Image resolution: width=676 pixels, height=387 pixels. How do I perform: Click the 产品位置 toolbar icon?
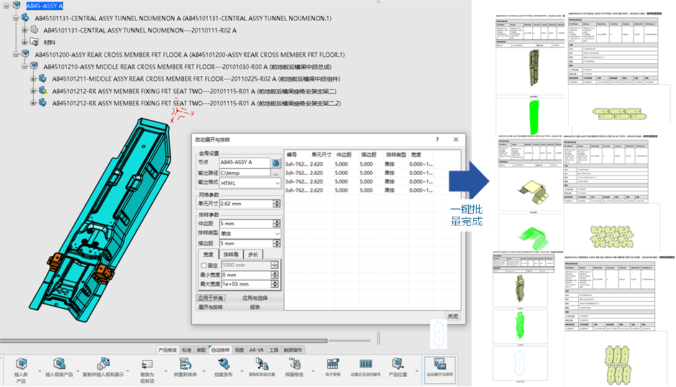point(398,363)
